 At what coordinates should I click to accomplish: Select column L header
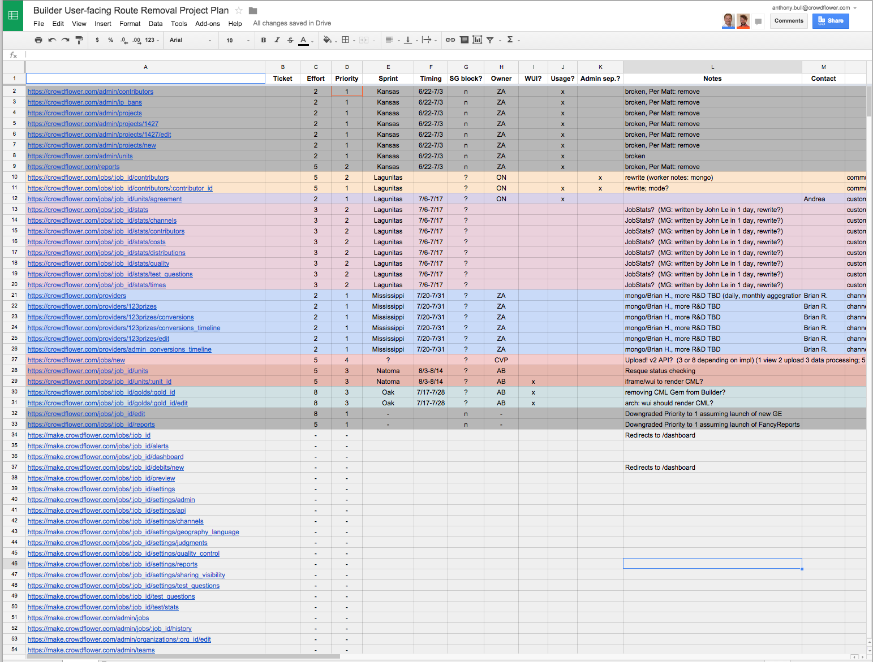point(712,67)
